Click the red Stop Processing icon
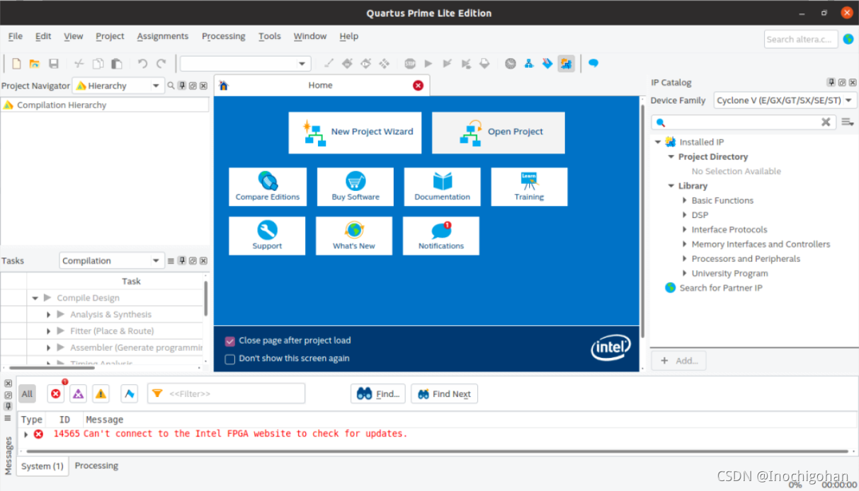 point(410,64)
